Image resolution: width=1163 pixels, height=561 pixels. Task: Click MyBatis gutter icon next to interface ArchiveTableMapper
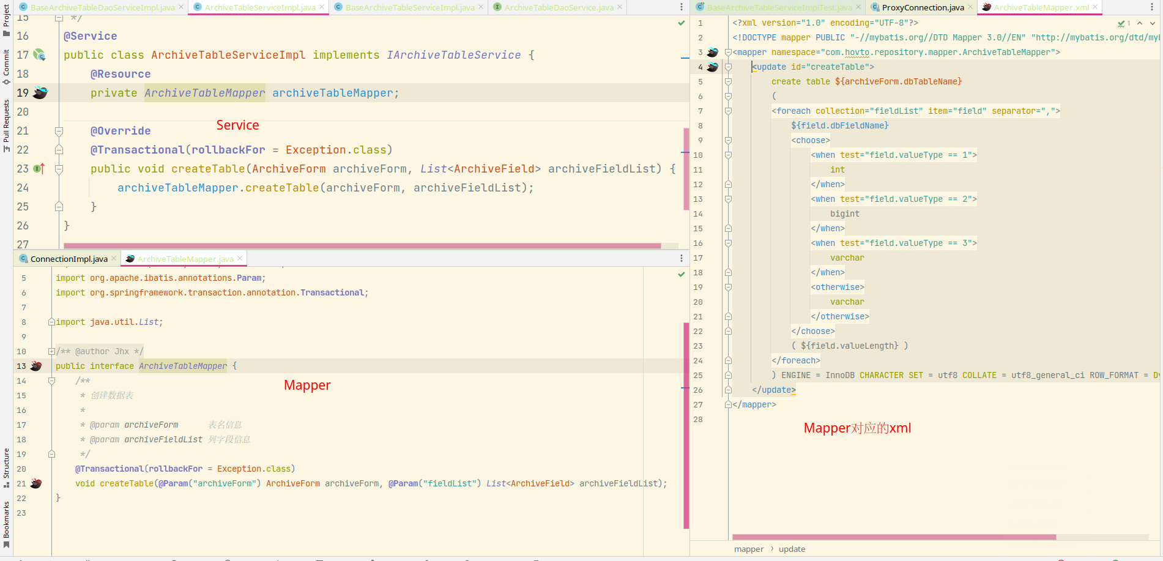click(x=36, y=366)
